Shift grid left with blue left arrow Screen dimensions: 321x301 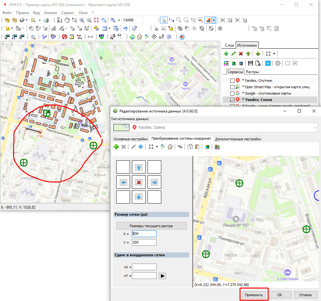pyautogui.click(x=123, y=182)
